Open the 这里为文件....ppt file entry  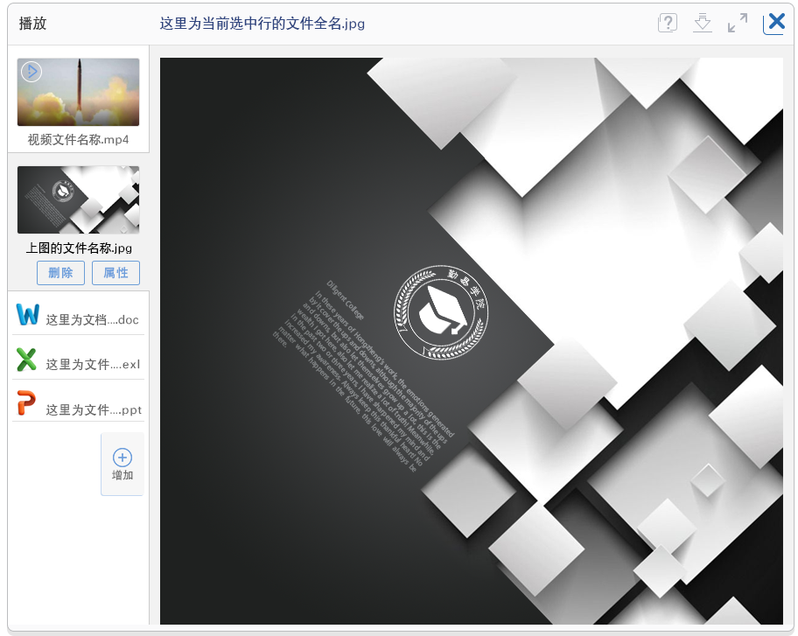pos(93,409)
